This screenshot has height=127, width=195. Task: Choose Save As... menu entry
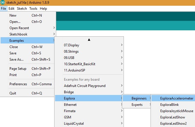28,59
